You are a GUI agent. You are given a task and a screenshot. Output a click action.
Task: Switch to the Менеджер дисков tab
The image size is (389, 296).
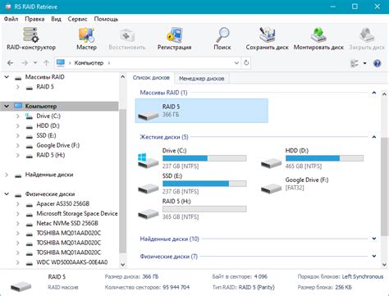coord(202,79)
